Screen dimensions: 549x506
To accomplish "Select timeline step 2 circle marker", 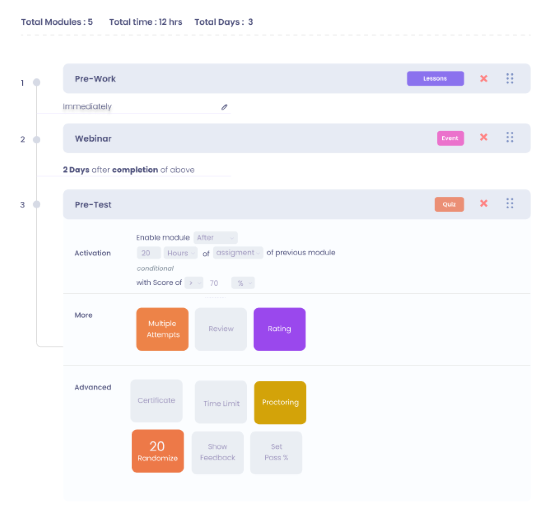I will (x=37, y=140).
